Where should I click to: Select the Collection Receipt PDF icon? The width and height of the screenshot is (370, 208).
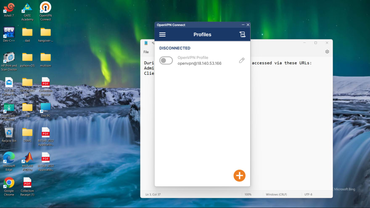pos(45,87)
